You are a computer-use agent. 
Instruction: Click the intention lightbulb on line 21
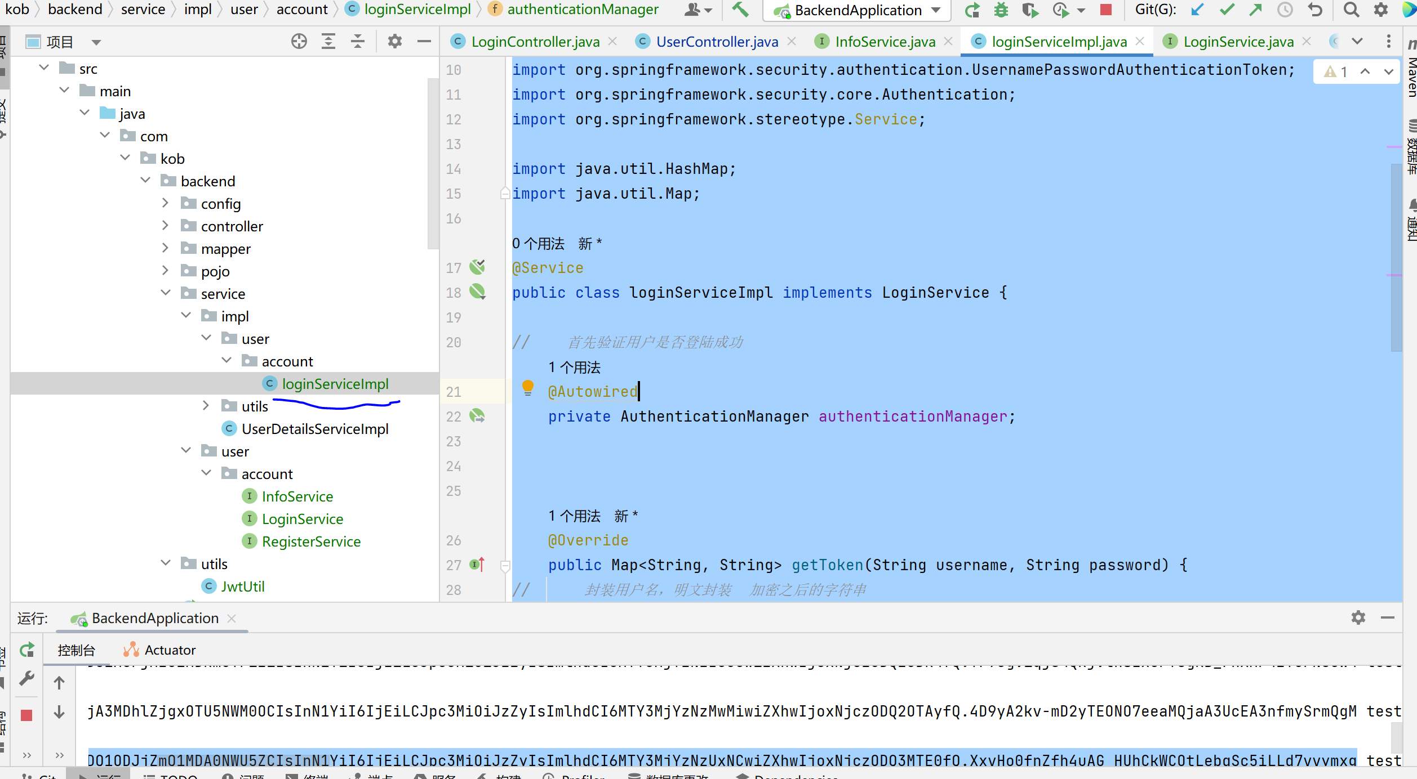coord(528,387)
